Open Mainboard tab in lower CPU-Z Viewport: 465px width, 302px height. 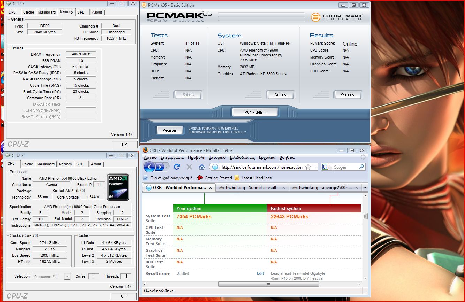[46, 164]
